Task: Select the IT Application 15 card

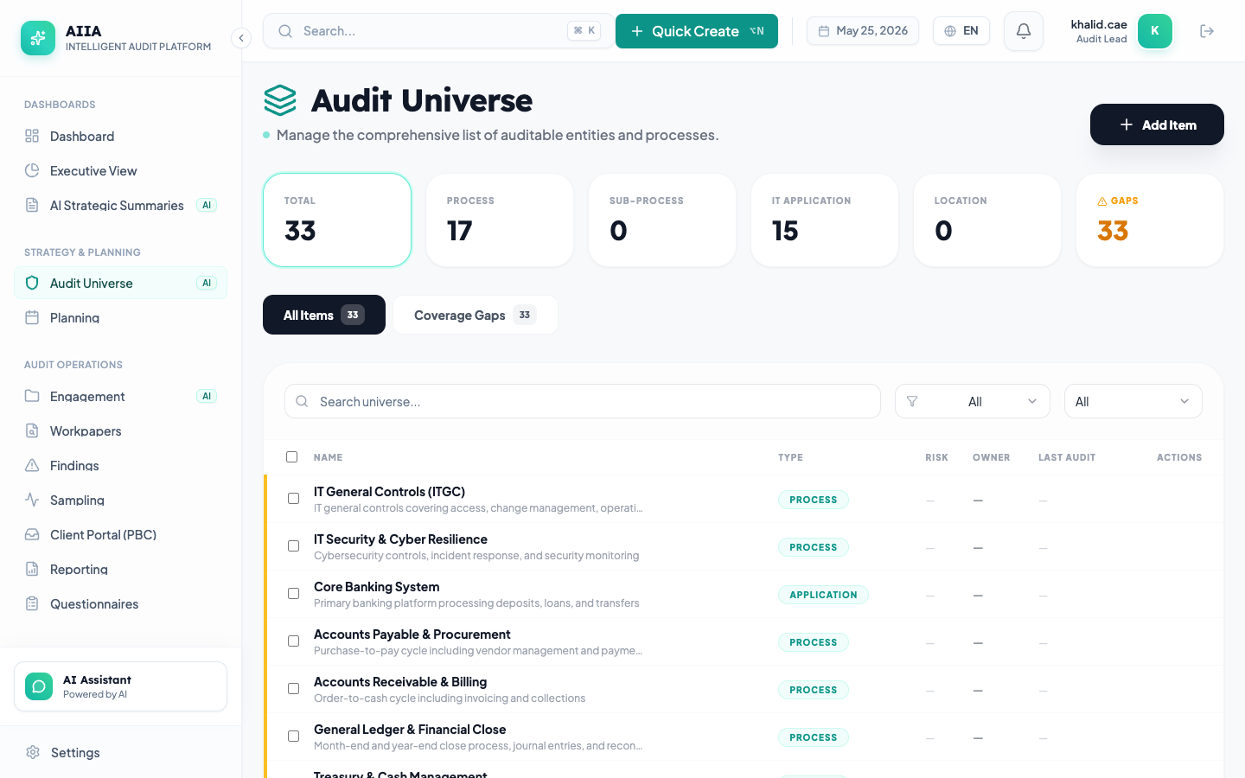Action: 825,220
